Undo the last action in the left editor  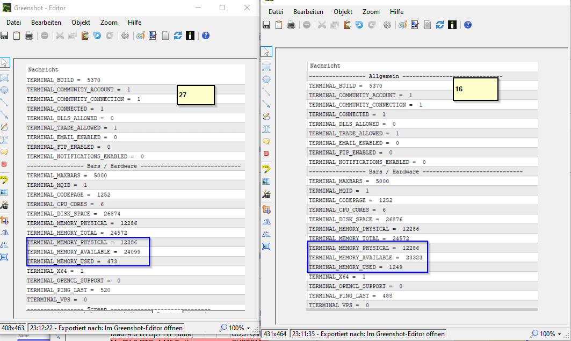[97, 35]
